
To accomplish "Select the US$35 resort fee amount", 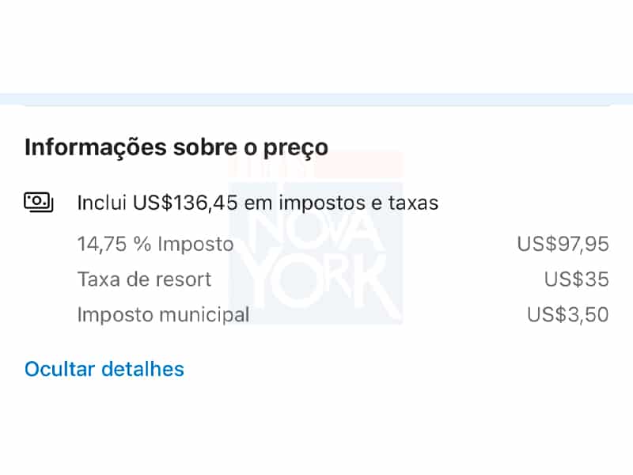I will point(576,279).
